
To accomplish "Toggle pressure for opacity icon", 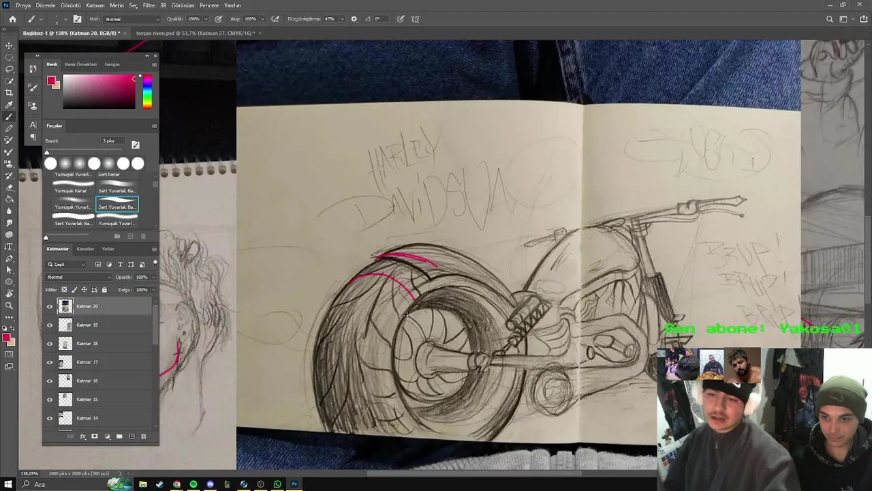I will point(218,19).
